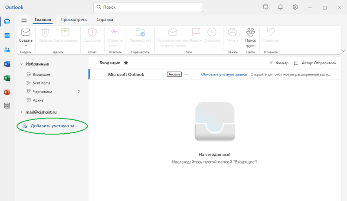Click the Ответить всем reply icon

[x=115, y=33]
